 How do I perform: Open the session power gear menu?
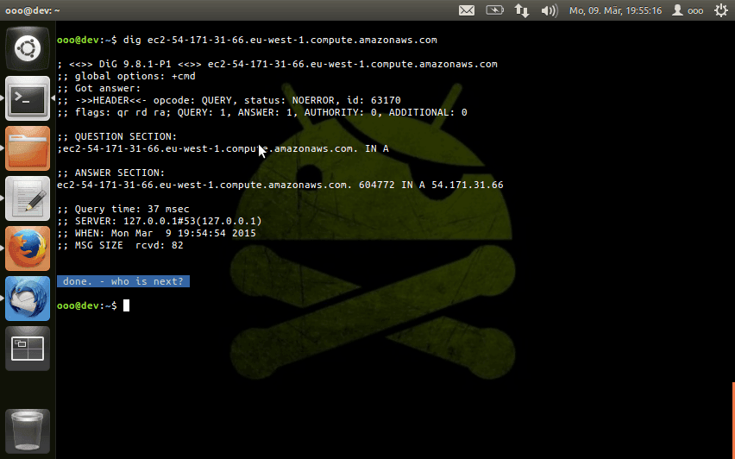pyautogui.click(x=721, y=10)
